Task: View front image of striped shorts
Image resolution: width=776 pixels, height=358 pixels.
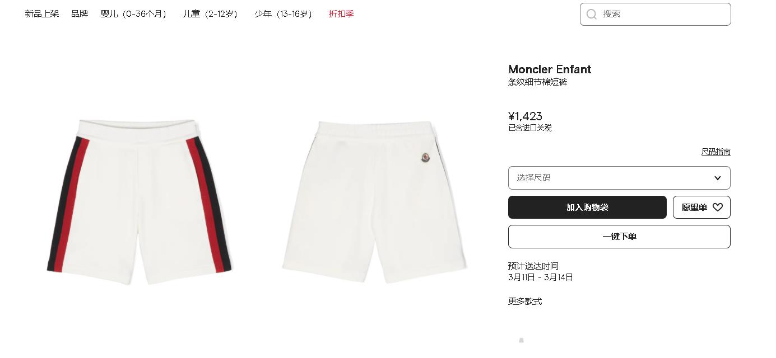Action: tap(139, 201)
